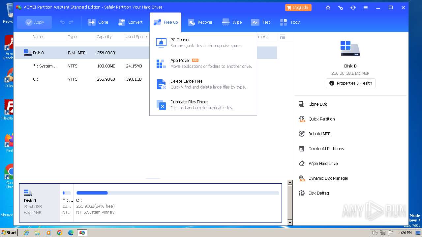The height and width of the screenshot is (237, 422).
Task: Click the redo arrow icon
Action: click(71, 22)
